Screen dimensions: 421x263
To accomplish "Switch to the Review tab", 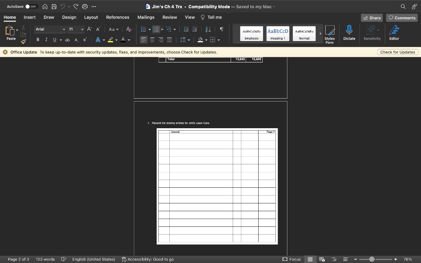I will tap(170, 17).
